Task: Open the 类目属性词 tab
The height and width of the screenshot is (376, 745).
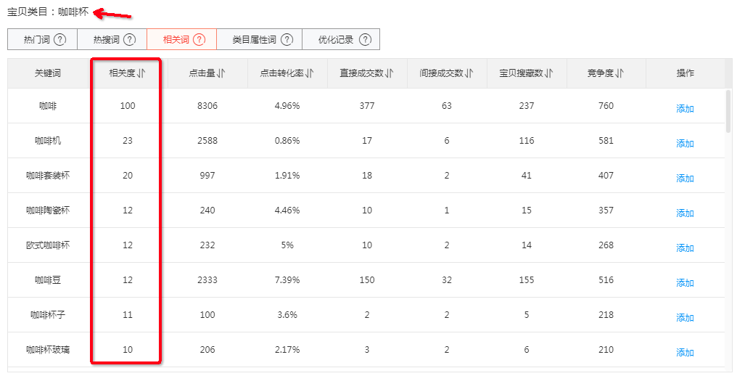Action: pos(260,39)
